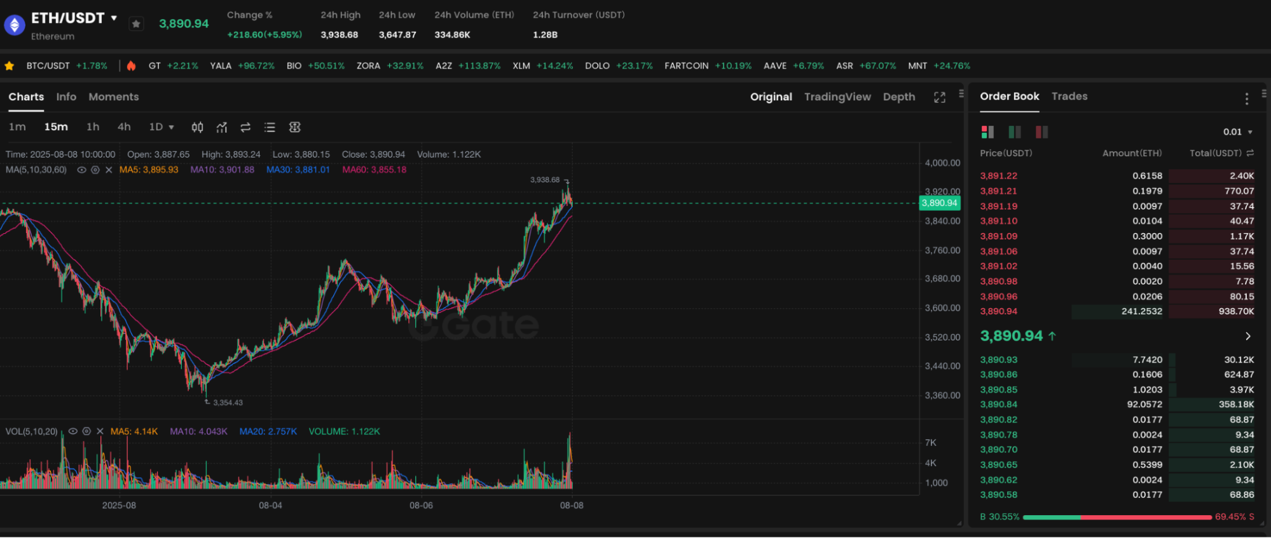Show both bids and asks view
The image size is (1271, 538).
(x=987, y=132)
